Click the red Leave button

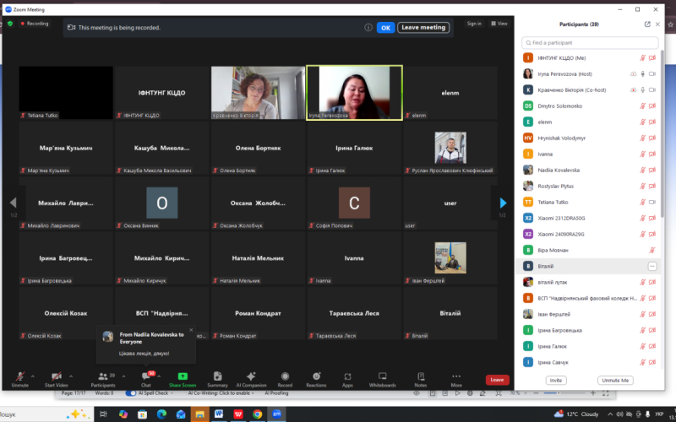point(497,380)
